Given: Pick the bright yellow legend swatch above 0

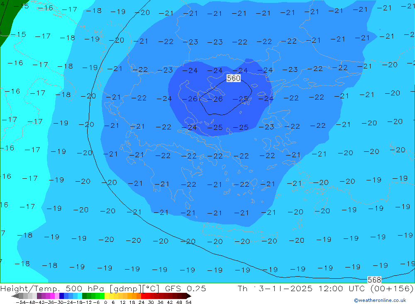Looking at the screenshot, I should (x=107, y=296).
